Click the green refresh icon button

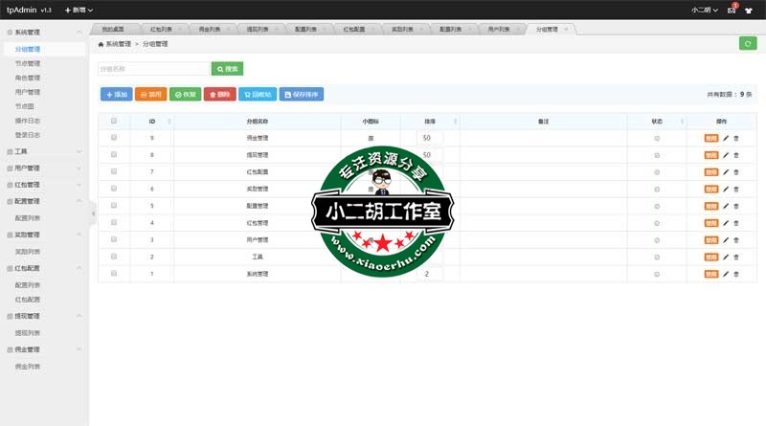[747, 43]
